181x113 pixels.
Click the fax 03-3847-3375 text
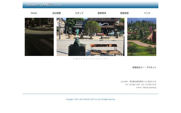pyautogui.click(x=149, y=84)
